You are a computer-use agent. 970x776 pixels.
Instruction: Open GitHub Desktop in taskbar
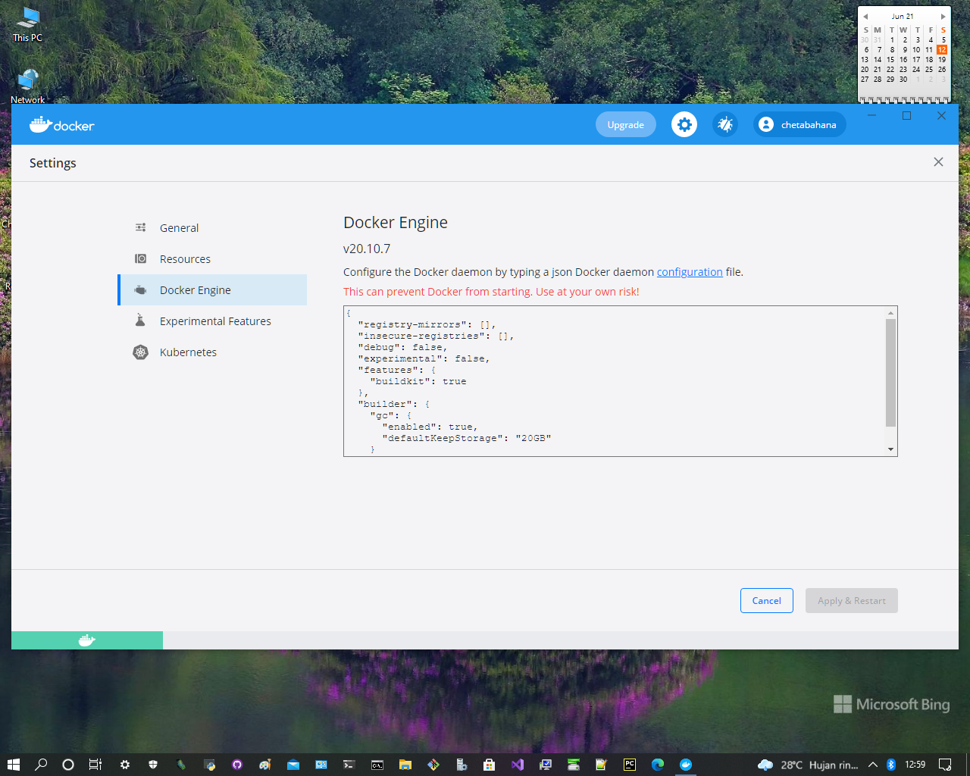coord(237,765)
